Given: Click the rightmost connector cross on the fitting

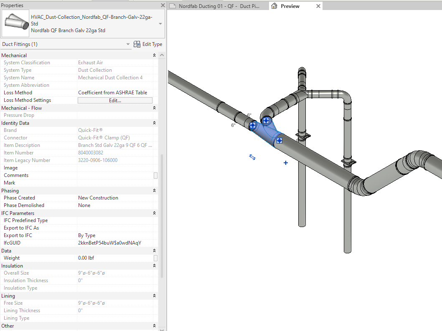Looking at the screenshot, I should pyautogui.click(x=279, y=141).
